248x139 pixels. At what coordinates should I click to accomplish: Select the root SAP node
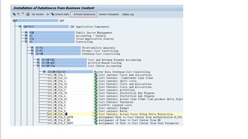click(x=35, y=21)
